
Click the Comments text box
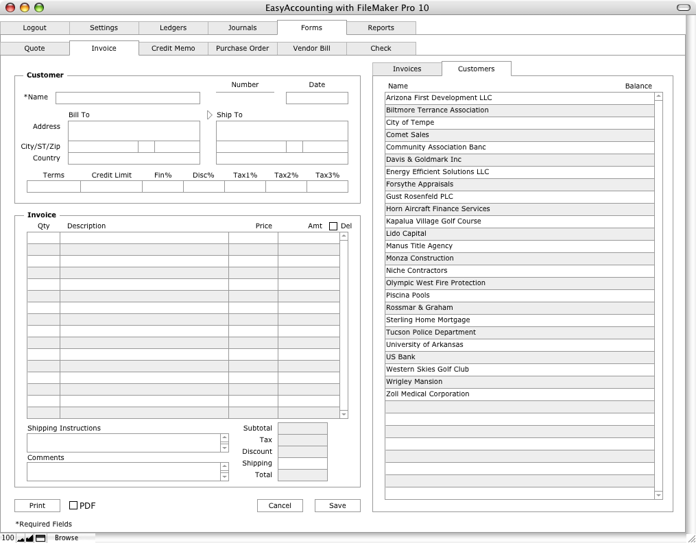click(124, 472)
